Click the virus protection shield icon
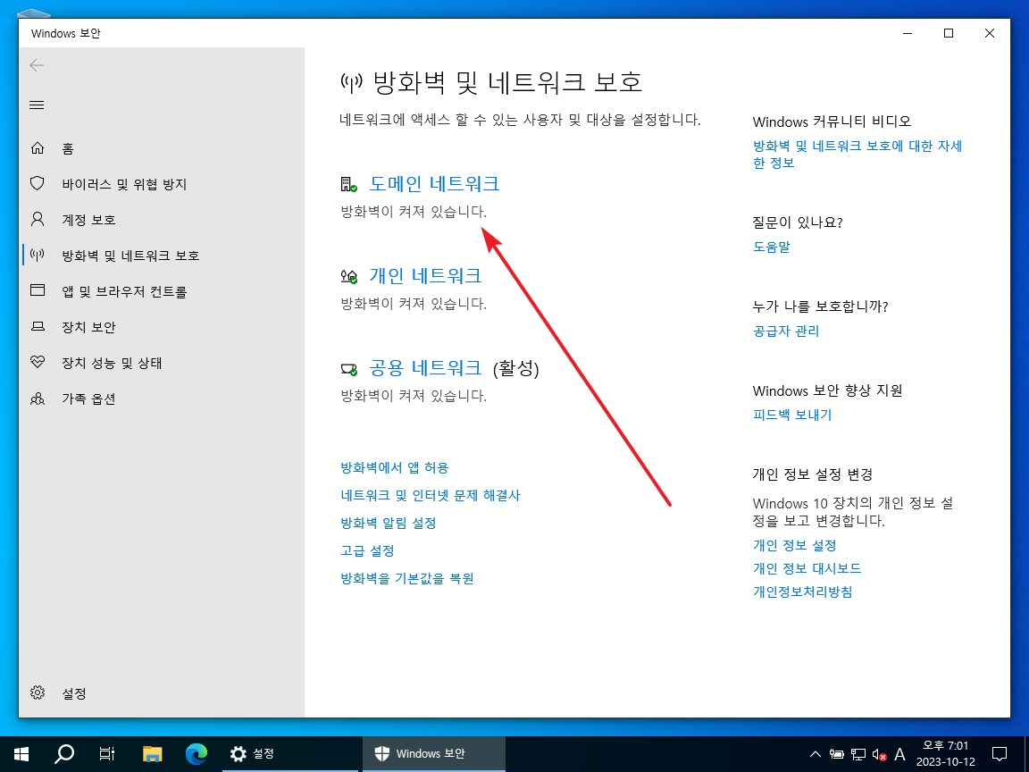This screenshot has width=1029, height=772. [x=38, y=183]
